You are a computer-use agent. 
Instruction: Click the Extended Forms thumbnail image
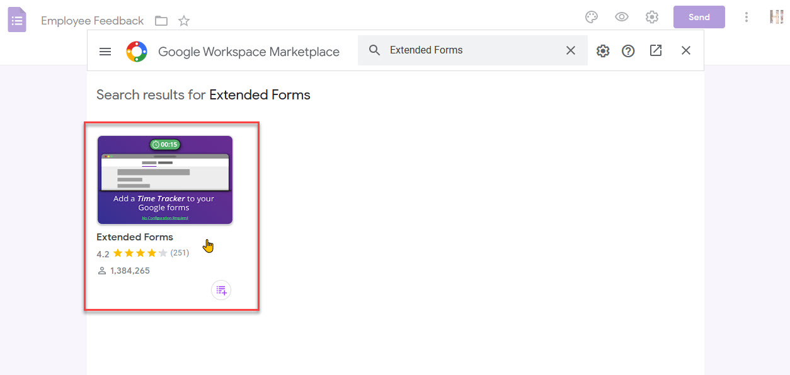[165, 180]
